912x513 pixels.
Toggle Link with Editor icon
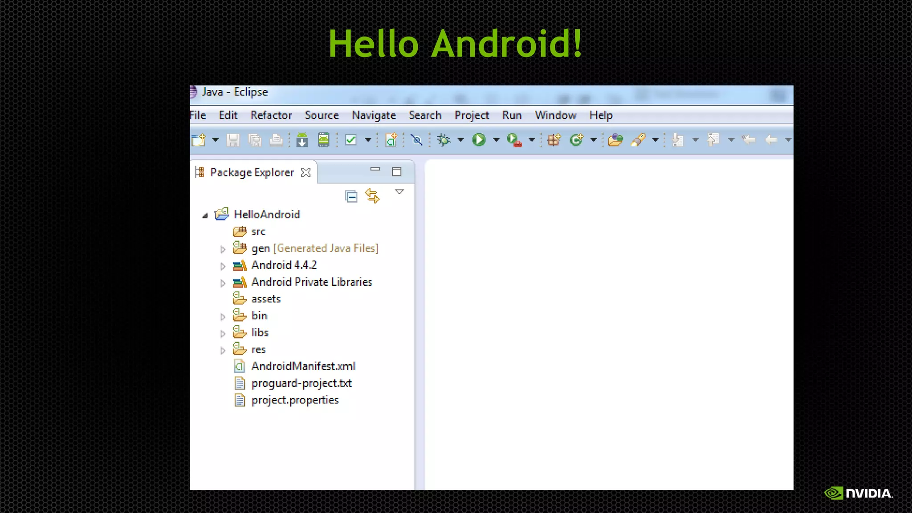pos(373,196)
